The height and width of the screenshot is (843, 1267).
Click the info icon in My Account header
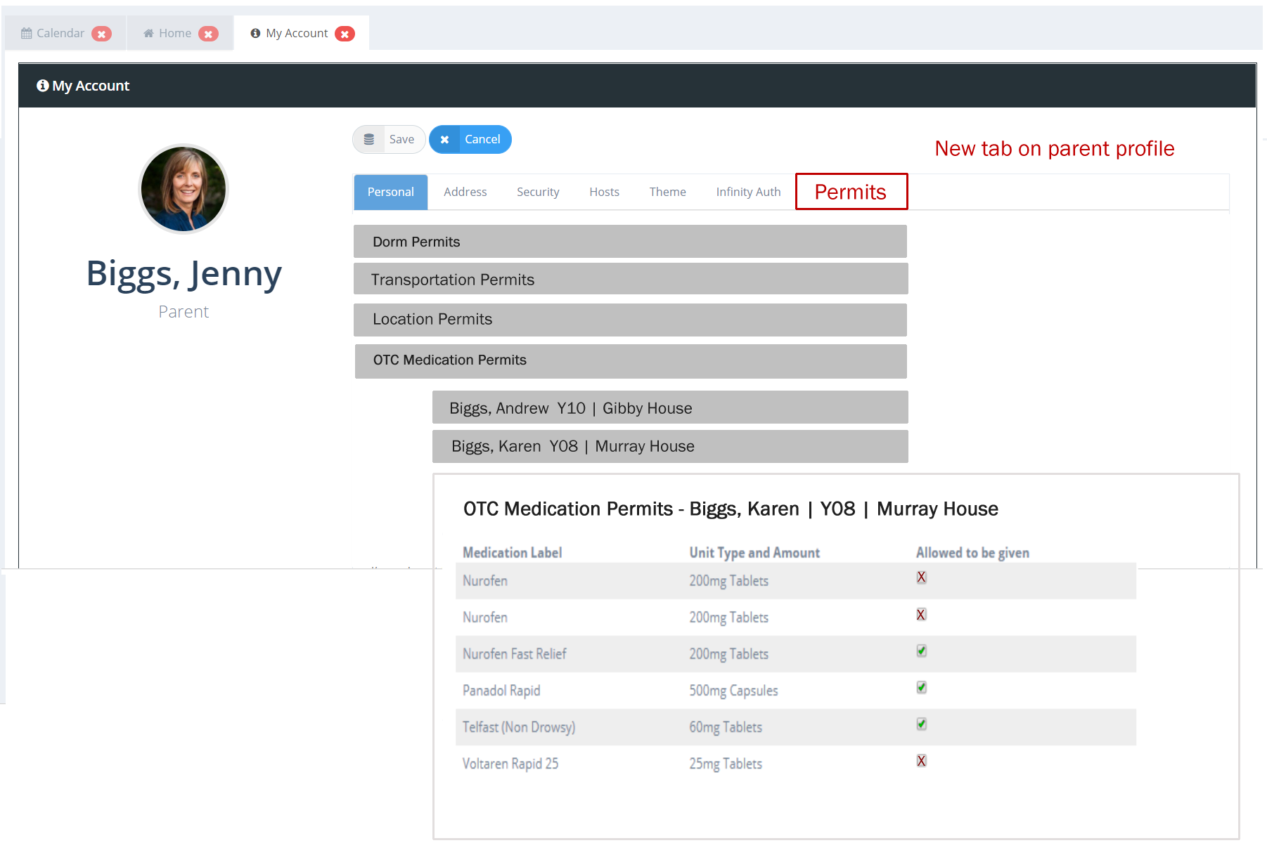[x=43, y=86]
